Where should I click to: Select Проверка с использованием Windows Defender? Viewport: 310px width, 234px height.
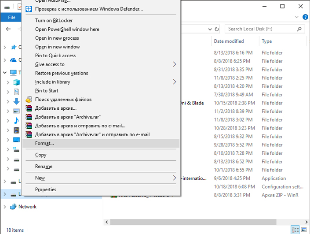tap(101, 9)
